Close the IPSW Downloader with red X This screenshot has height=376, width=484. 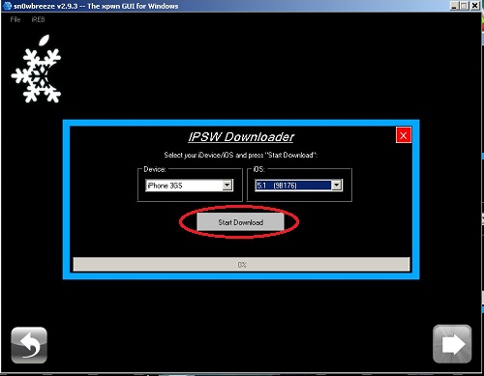[404, 135]
